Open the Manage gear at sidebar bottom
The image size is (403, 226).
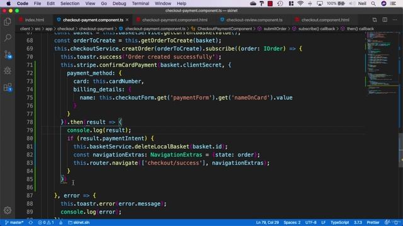8,210
